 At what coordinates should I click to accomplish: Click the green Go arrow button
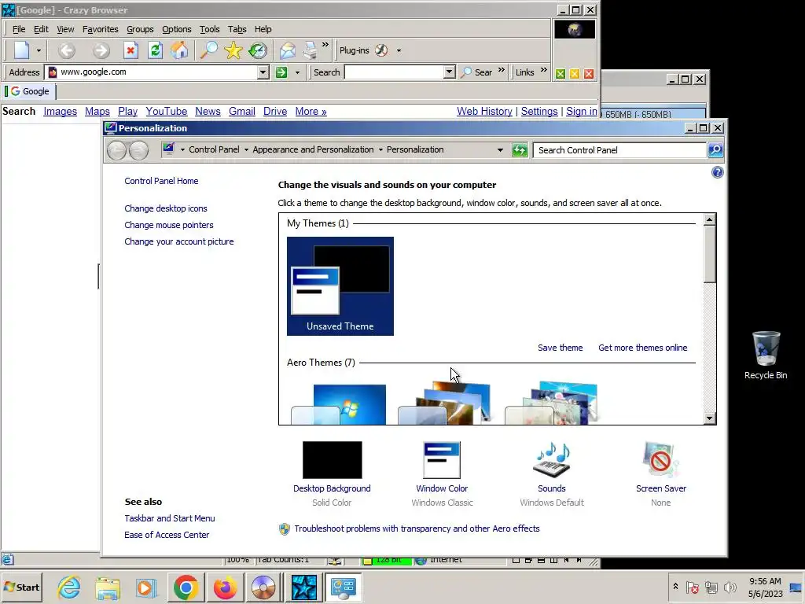[281, 72]
